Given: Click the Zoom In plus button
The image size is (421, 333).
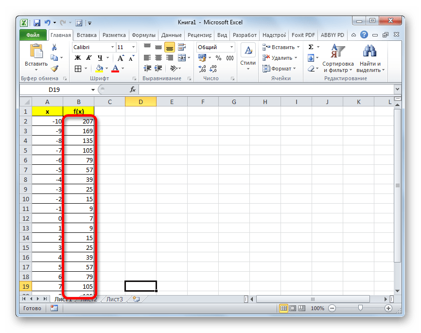Looking at the screenshot, I should (388, 308).
